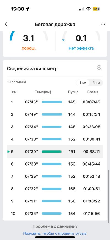The image size is (110, 240).
Task: Tap the back arrow icon
Action: click(x=6, y=24)
